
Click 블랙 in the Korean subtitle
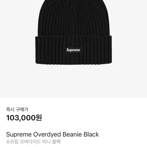coord(56,142)
